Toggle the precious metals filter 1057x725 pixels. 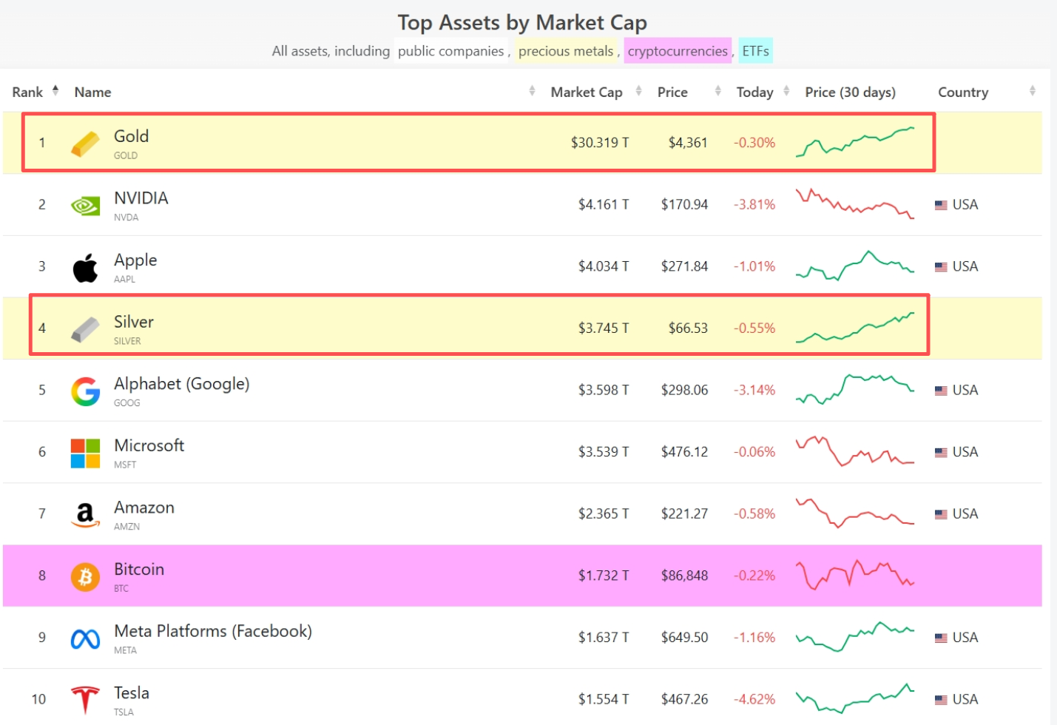click(x=566, y=51)
